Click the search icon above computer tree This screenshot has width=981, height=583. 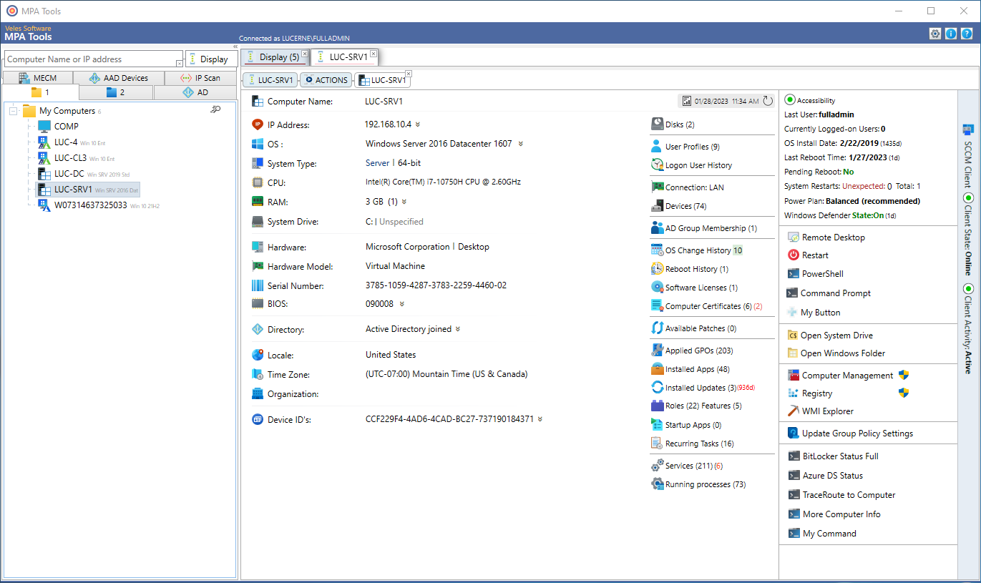point(217,109)
